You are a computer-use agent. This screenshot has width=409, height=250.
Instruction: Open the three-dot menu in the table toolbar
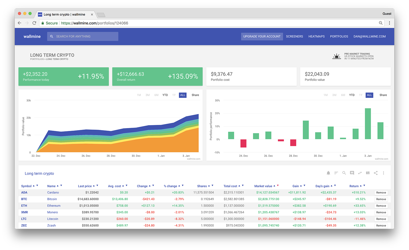[383, 173]
